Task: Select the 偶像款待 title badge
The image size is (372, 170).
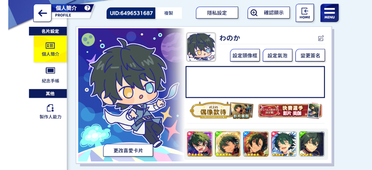Action: 221,111
